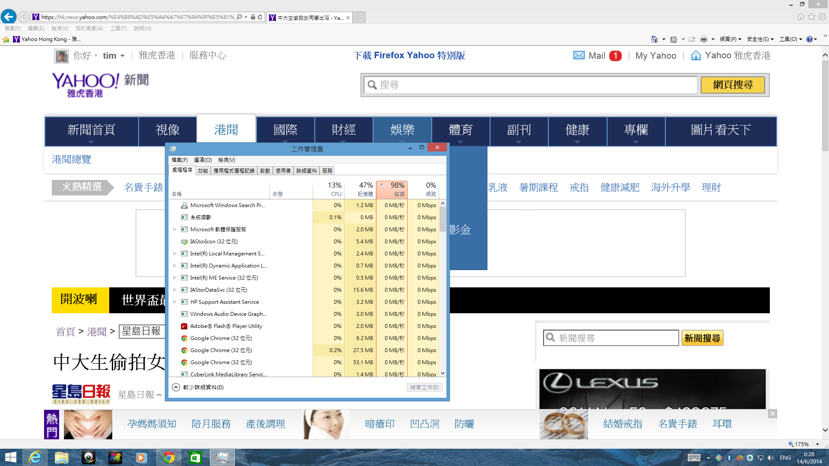Sort by the 98% 磁碟 column header
Image resolution: width=829 pixels, height=466 pixels.
[391, 189]
